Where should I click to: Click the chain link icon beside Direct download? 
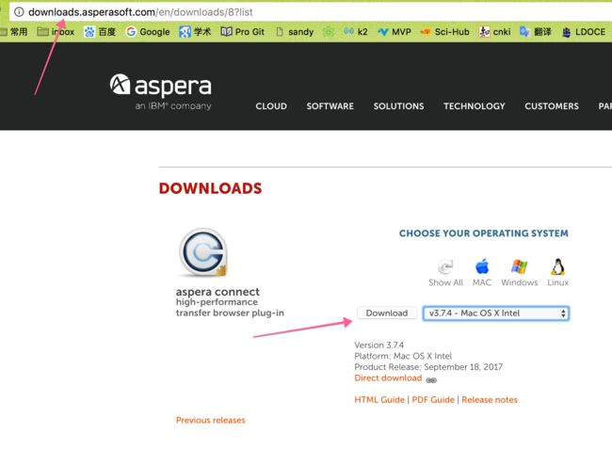pyautogui.click(x=431, y=380)
